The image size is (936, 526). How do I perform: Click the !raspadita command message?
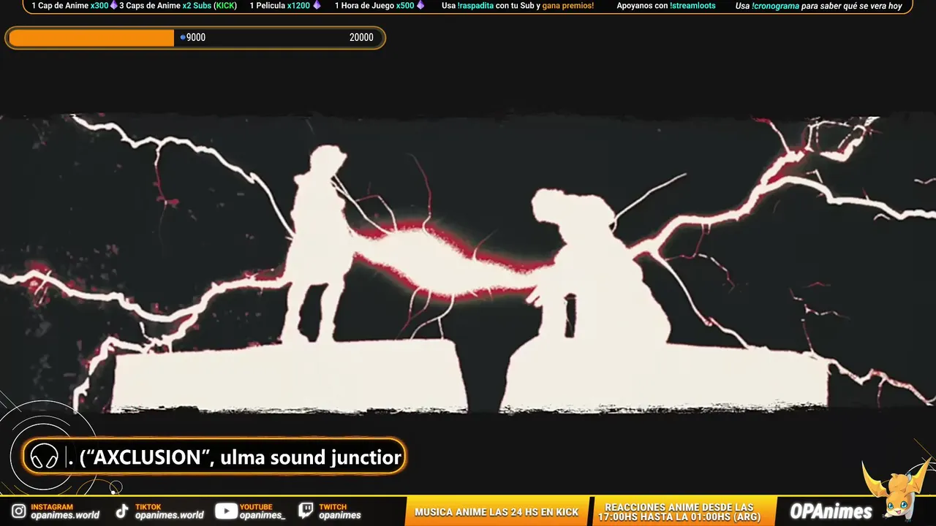(518, 6)
